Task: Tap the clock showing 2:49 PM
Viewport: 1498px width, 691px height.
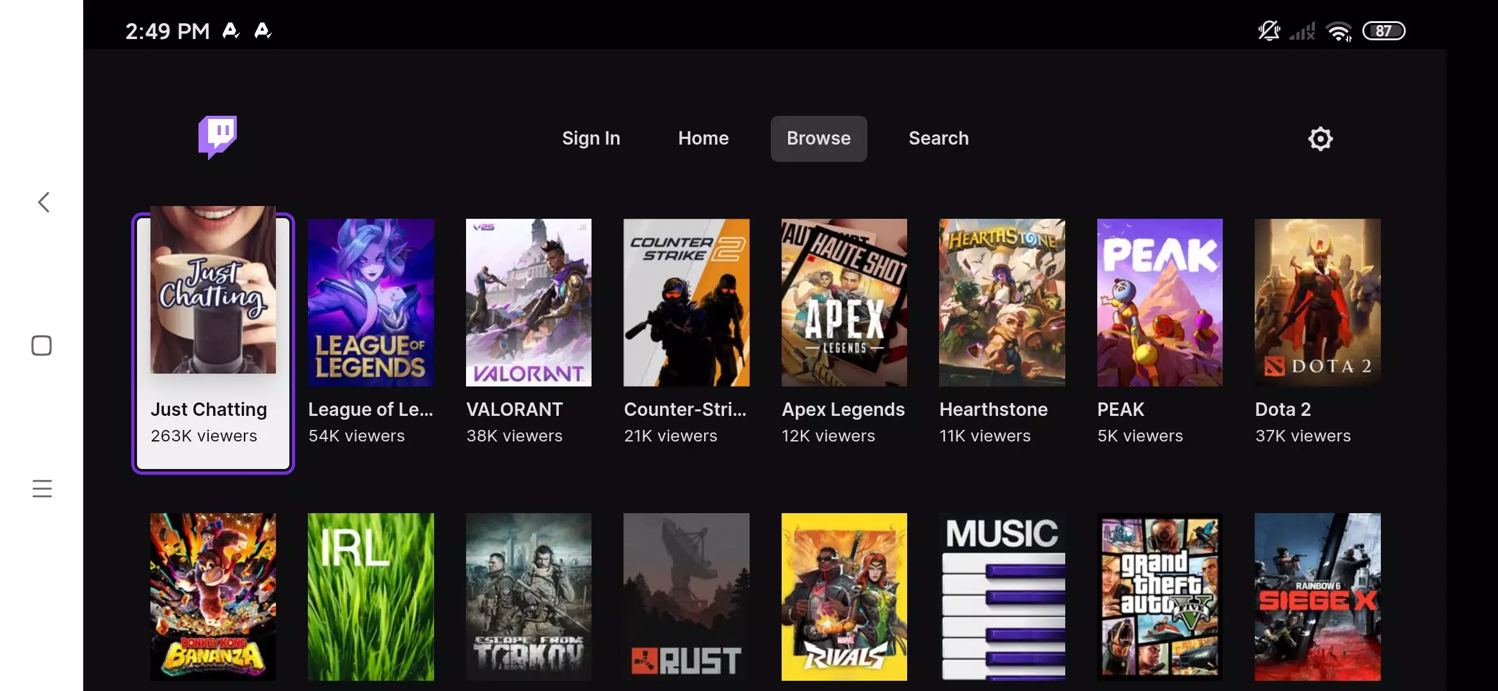Action: point(167,30)
